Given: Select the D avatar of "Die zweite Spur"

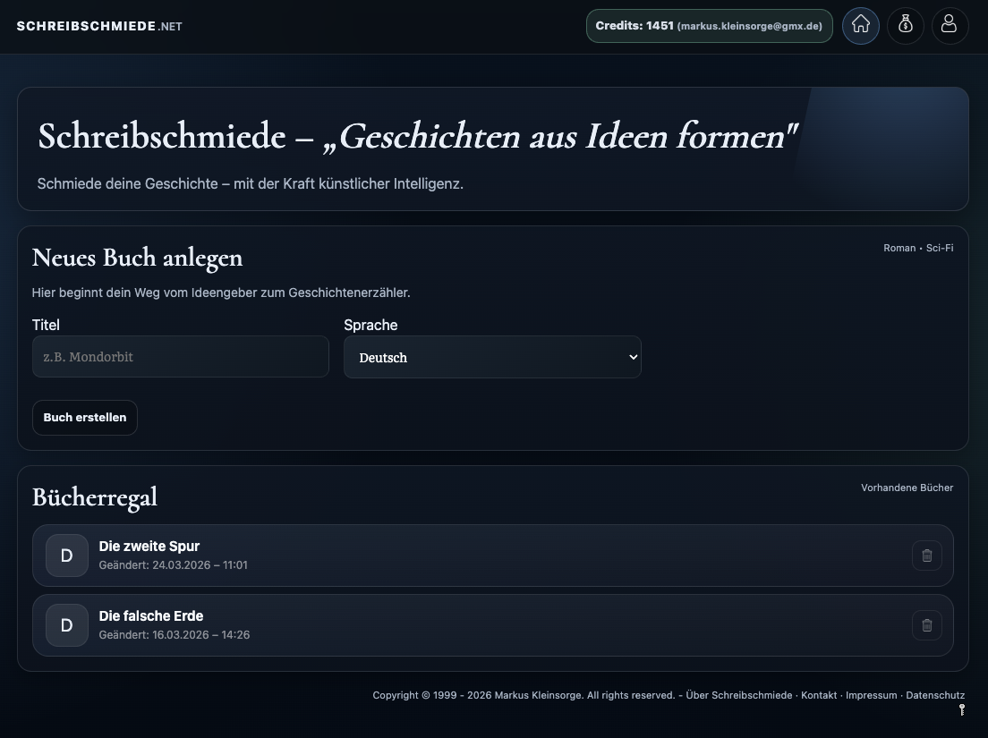Looking at the screenshot, I should point(66,556).
